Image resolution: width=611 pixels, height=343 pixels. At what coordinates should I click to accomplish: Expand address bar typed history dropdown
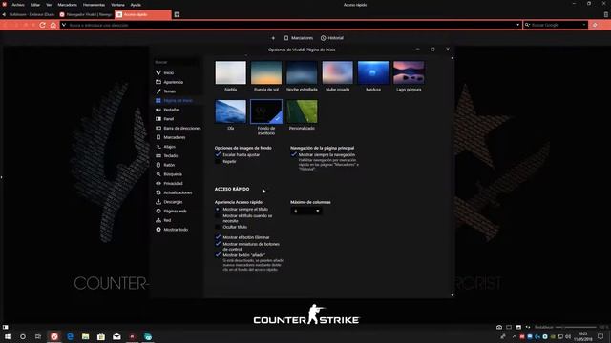(x=517, y=25)
